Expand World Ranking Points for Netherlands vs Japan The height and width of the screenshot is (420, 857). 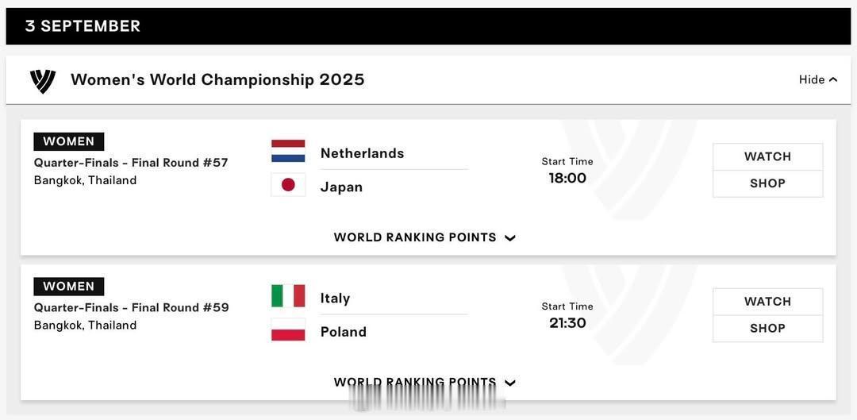[x=425, y=237]
